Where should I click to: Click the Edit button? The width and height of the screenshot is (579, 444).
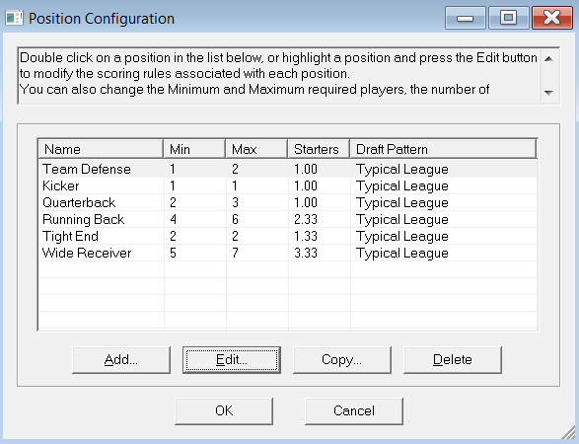232,360
